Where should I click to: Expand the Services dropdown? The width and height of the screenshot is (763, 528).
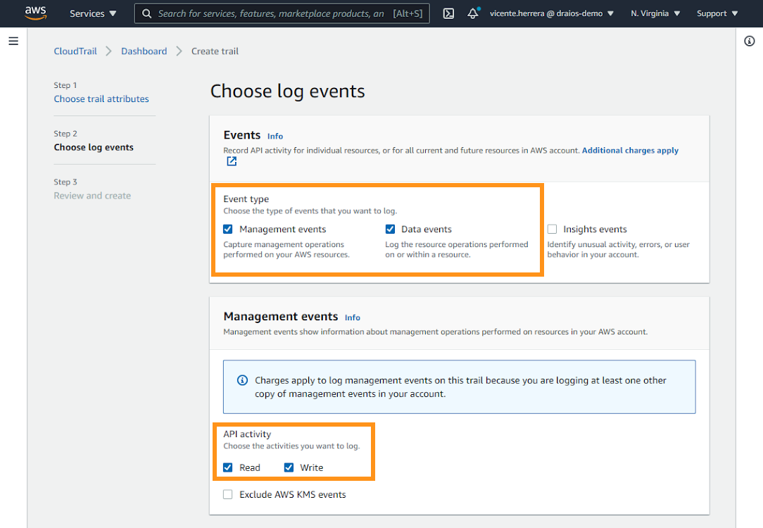(x=93, y=13)
